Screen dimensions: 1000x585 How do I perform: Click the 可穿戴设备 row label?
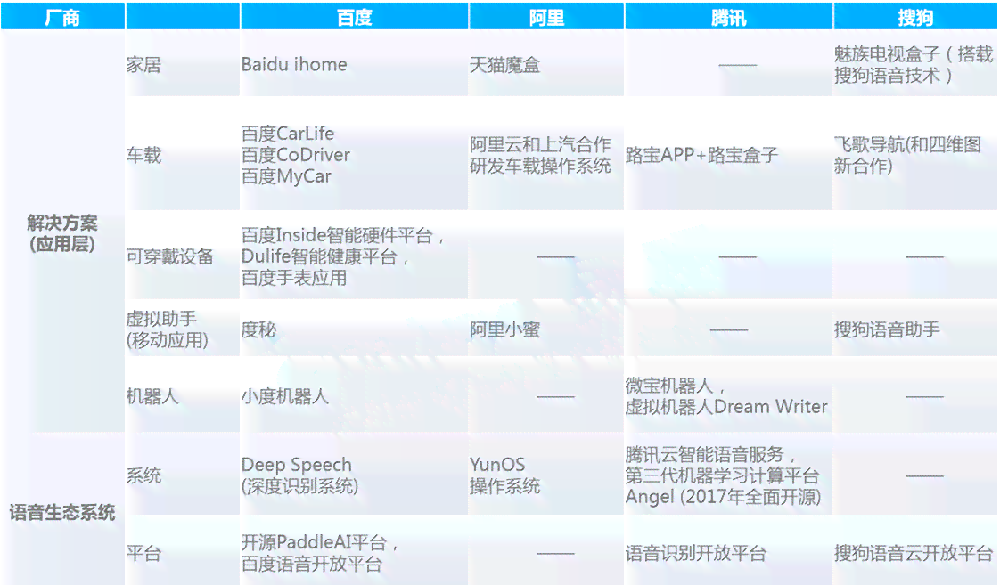pos(169,256)
